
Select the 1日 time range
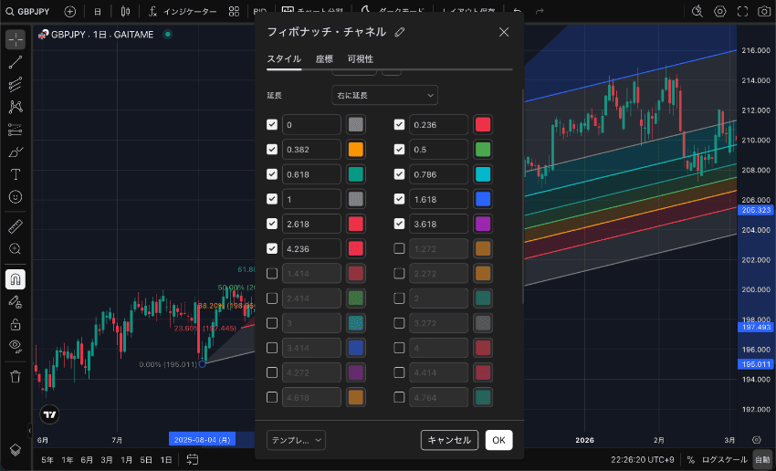[x=166, y=460]
